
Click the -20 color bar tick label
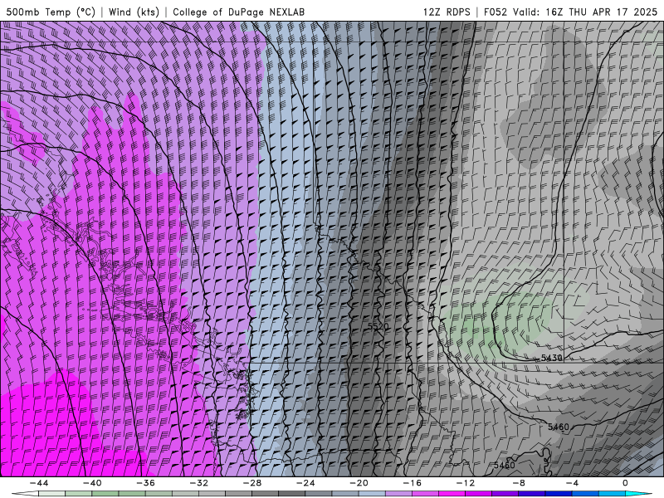(x=359, y=483)
